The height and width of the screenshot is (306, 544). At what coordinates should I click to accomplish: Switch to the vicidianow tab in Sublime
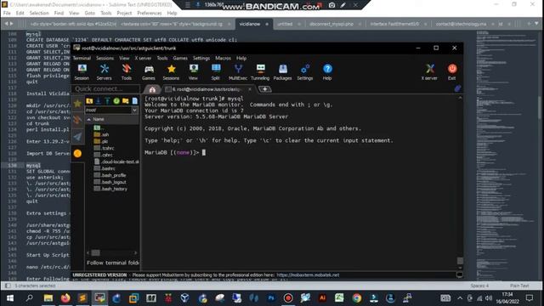[250, 24]
